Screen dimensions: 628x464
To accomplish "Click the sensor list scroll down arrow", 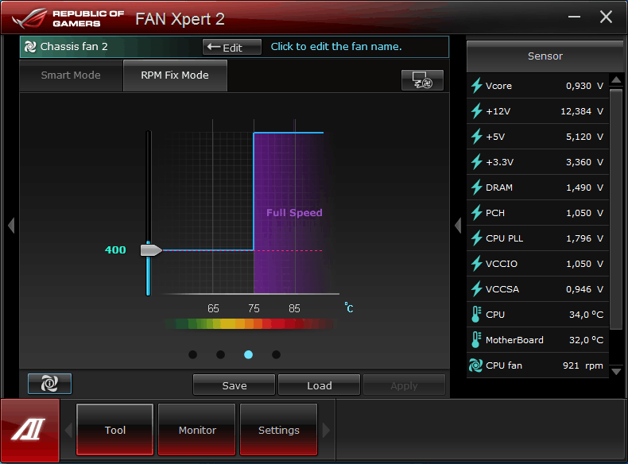I will pyautogui.click(x=616, y=372).
